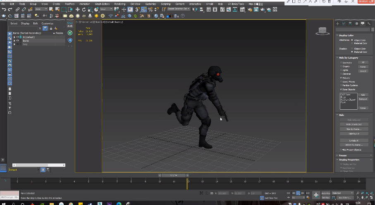The image size is (375, 205).
Task: Select Wireframe Object Color radio button
Action: point(352,40)
